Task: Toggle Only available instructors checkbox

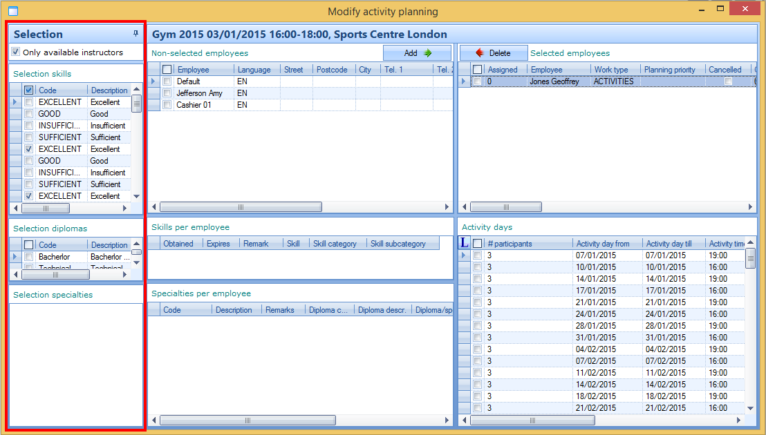Action: tap(16, 52)
